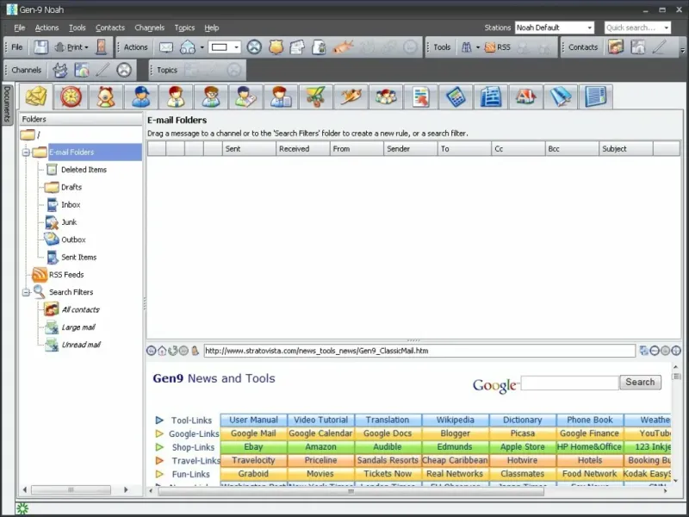Select the Unread mail search filter

81,345
